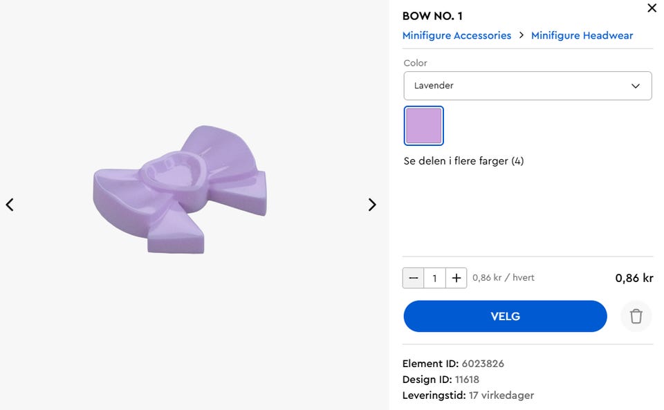Open "Se delen i flere farger (4)"
The height and width of the screenshot is (410, 664).
click(x=463, y=161)
